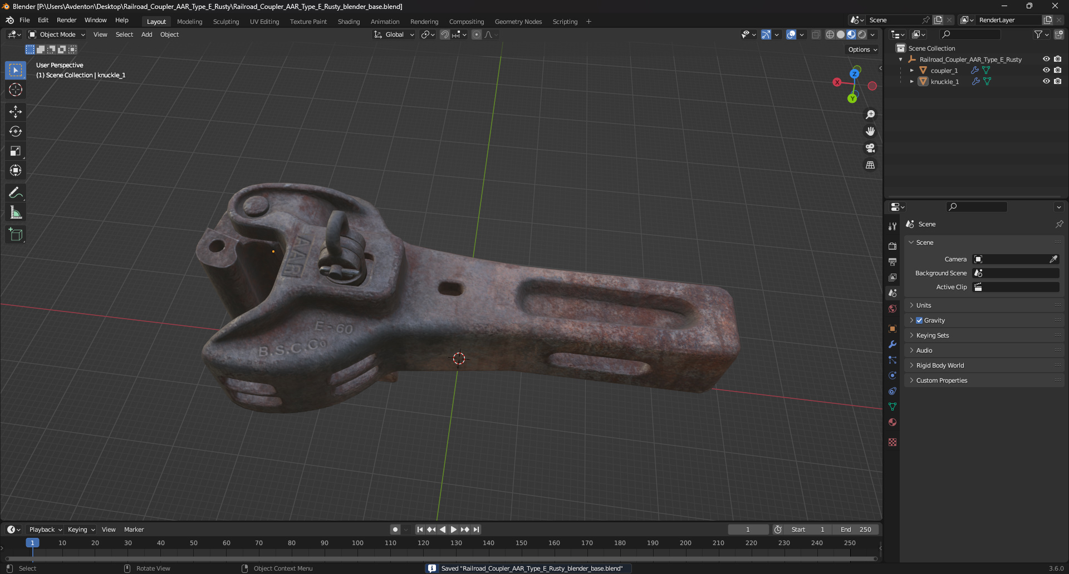Switch to wireframe shading
Viewport: 1069px width, 574px height.
[x=830, y=34]
